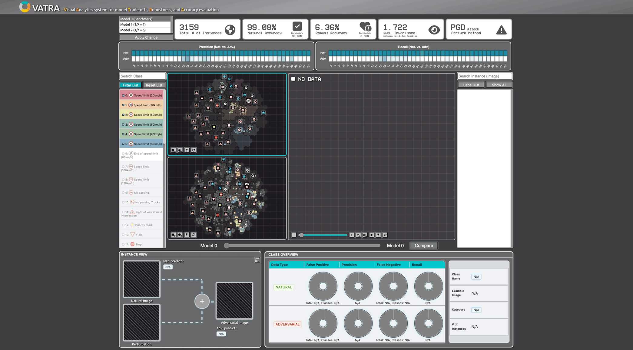This screenshot has width=633, height=350.
Task: Click the Search Instance (Image) input field
Action: point(484,76)
